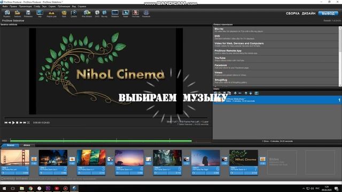Select slide 5 dark forest thumbnail

(167, 158)
